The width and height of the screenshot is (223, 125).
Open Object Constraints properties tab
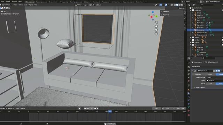point(189,104)
